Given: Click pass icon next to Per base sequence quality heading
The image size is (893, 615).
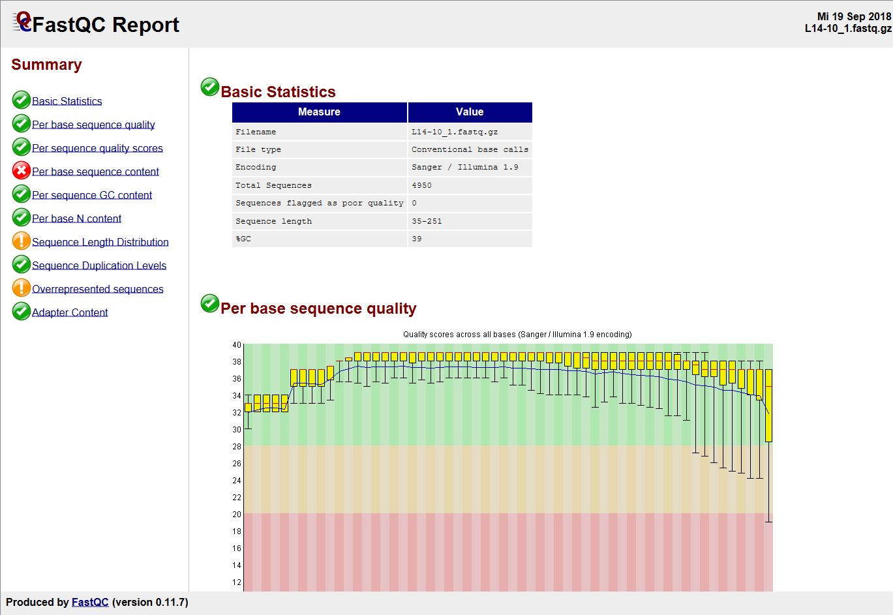Looking at the screenshot, I should click(209, 303).
